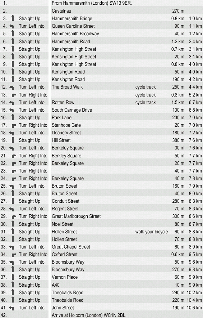The height and width of the screenshot is (318, 203).
Task: Select the Hammersmith Road street name
Action: click(71, 41)
